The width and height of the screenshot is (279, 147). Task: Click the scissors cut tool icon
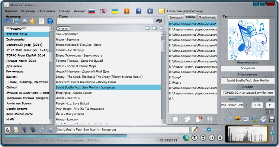49,130
